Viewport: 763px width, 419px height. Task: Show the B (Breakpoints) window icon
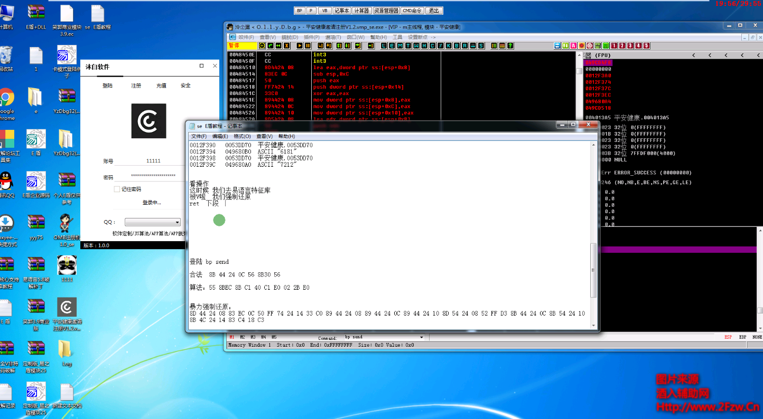pos(457,46)
